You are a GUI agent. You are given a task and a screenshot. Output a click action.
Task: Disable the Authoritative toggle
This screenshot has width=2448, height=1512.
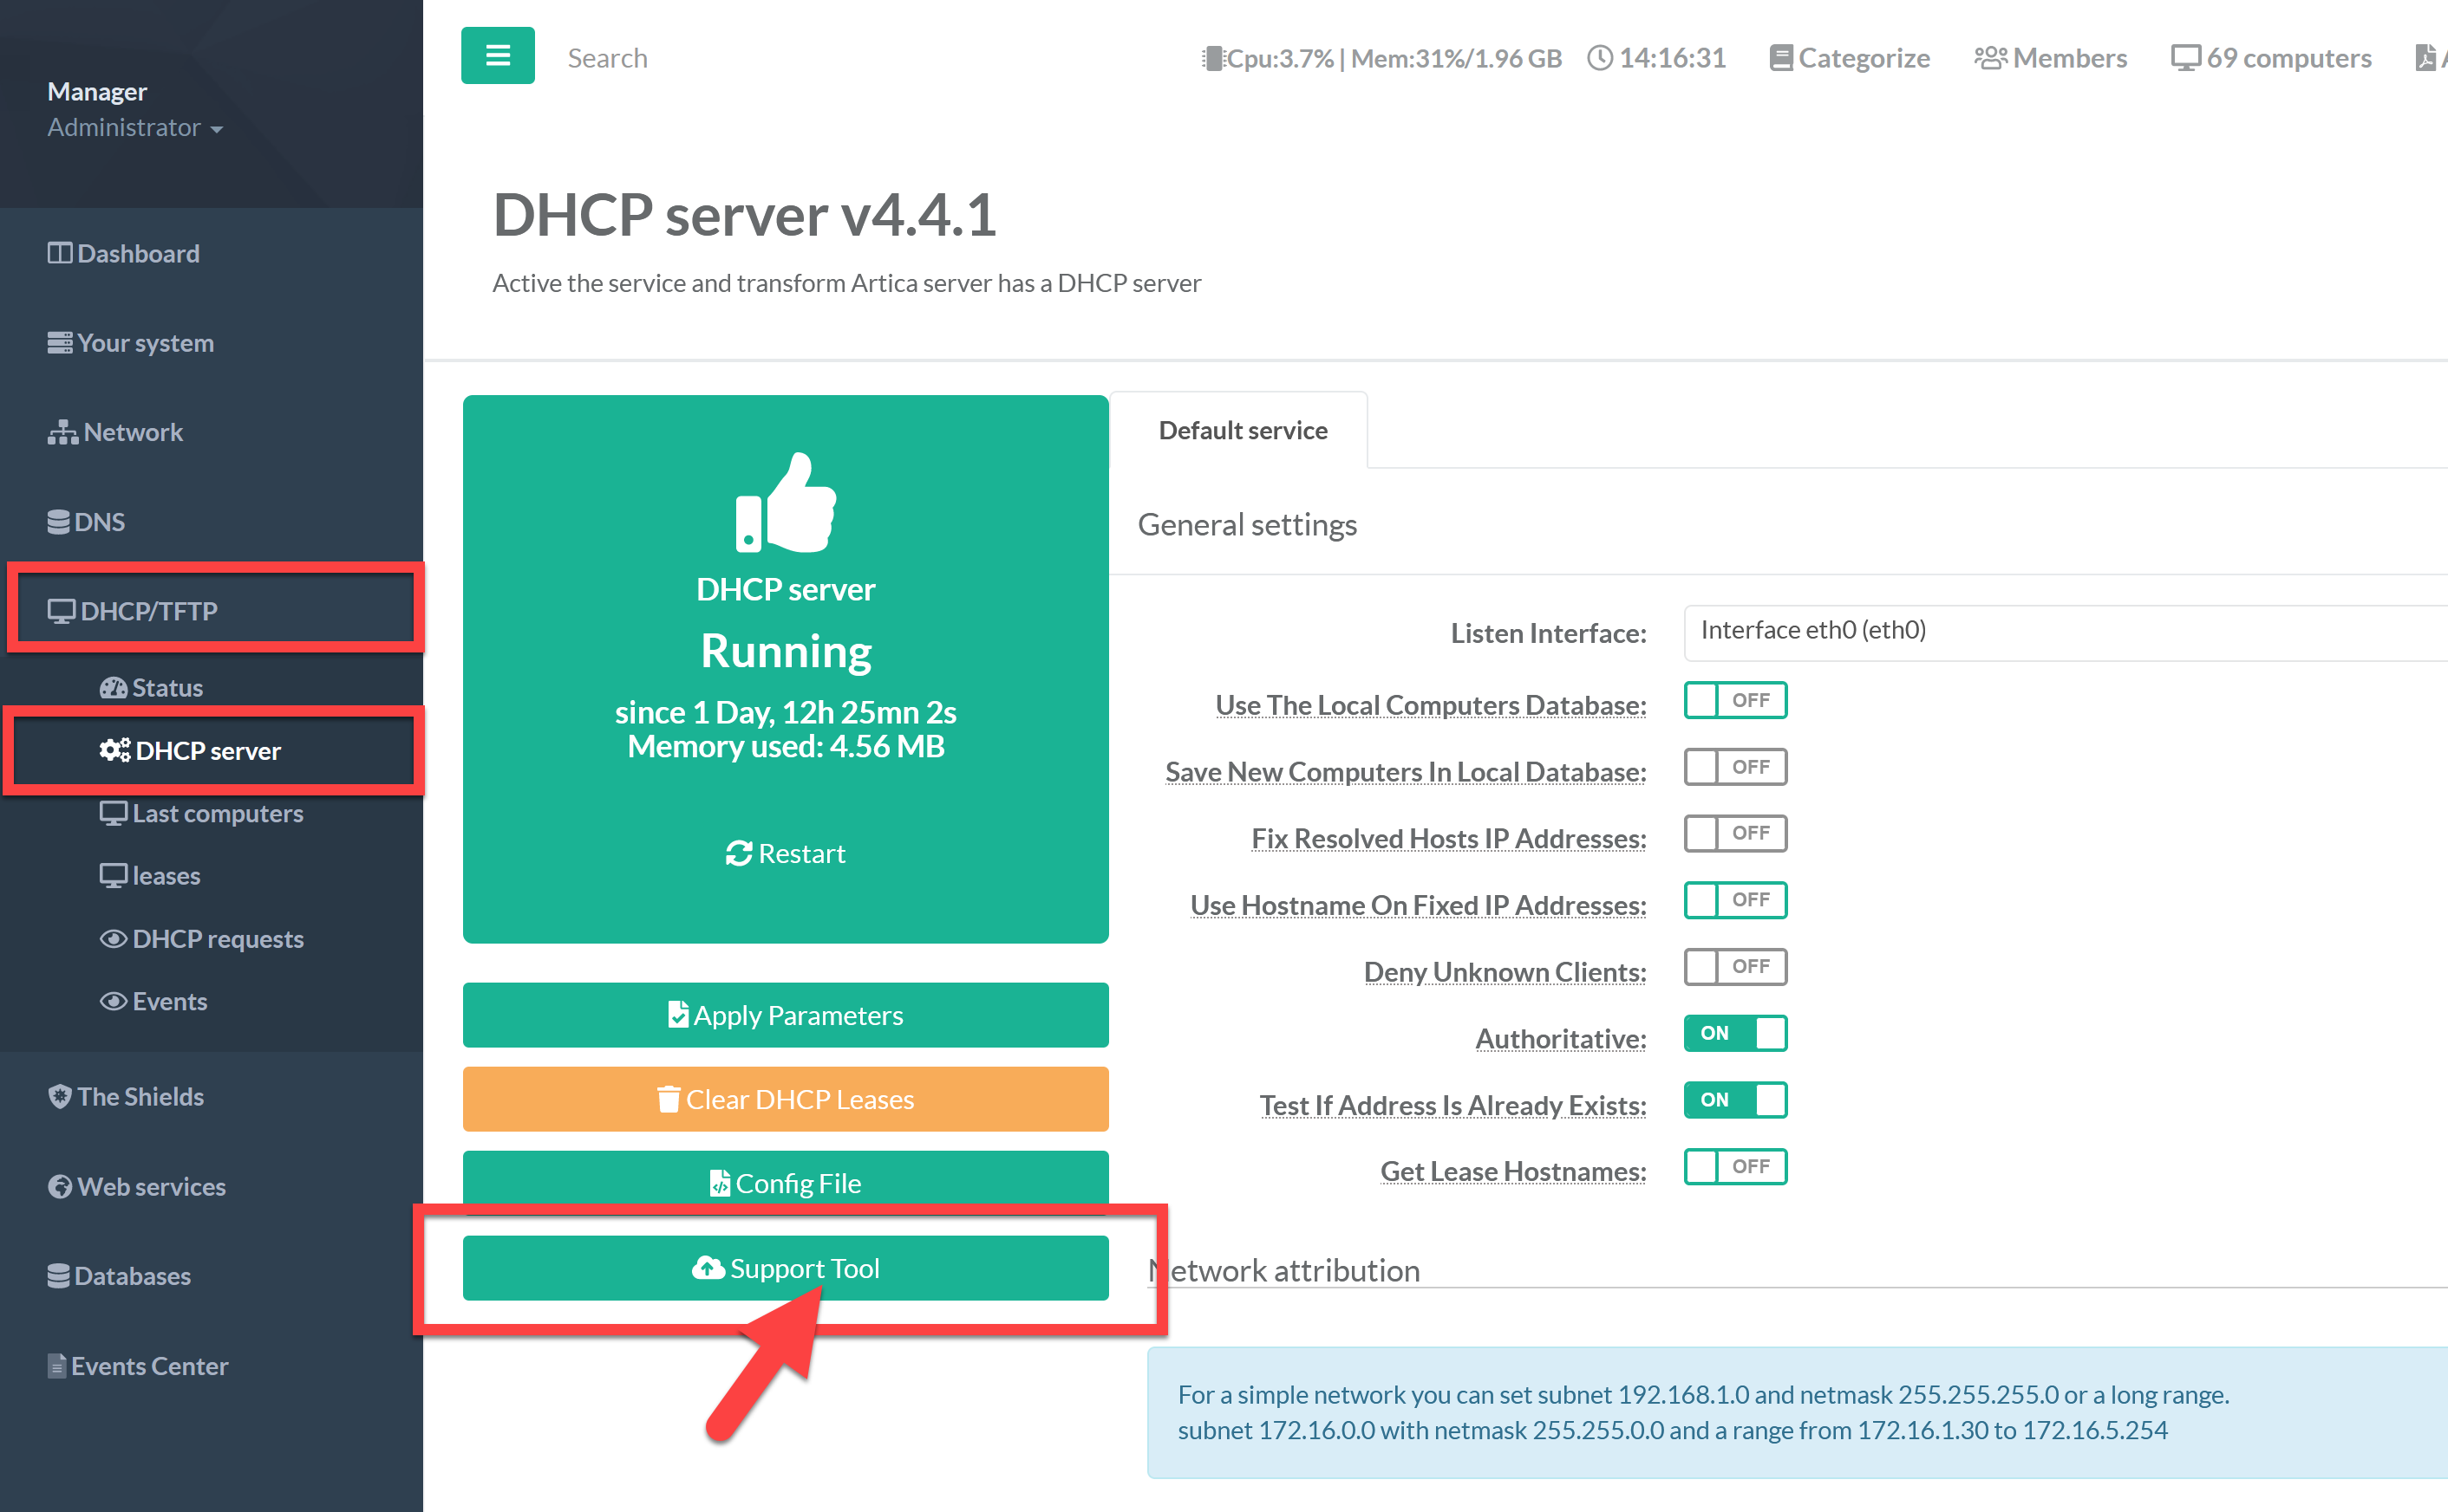[x=1734, y=1033]
